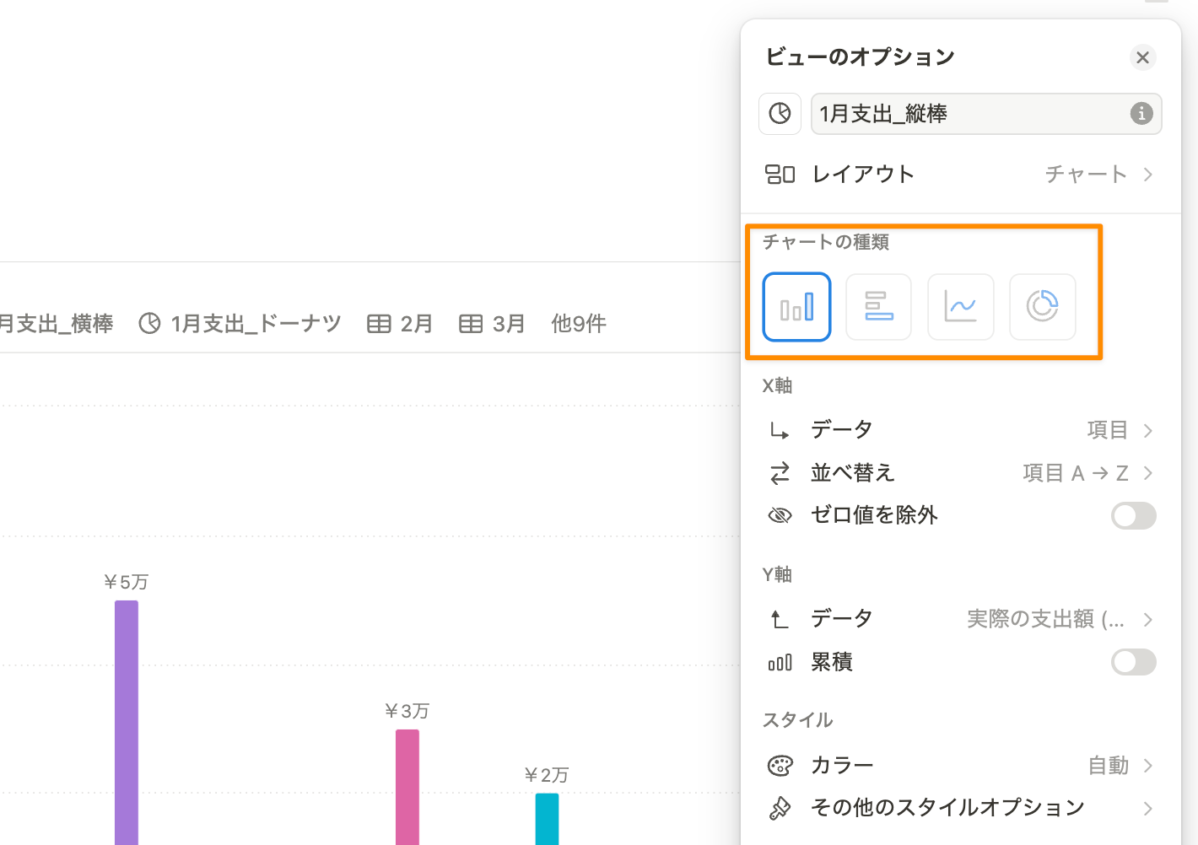Click the ゼロ値を除外 crossed-eye icon
This screenshot has width=1198, height=845.
tap(780, 515)
